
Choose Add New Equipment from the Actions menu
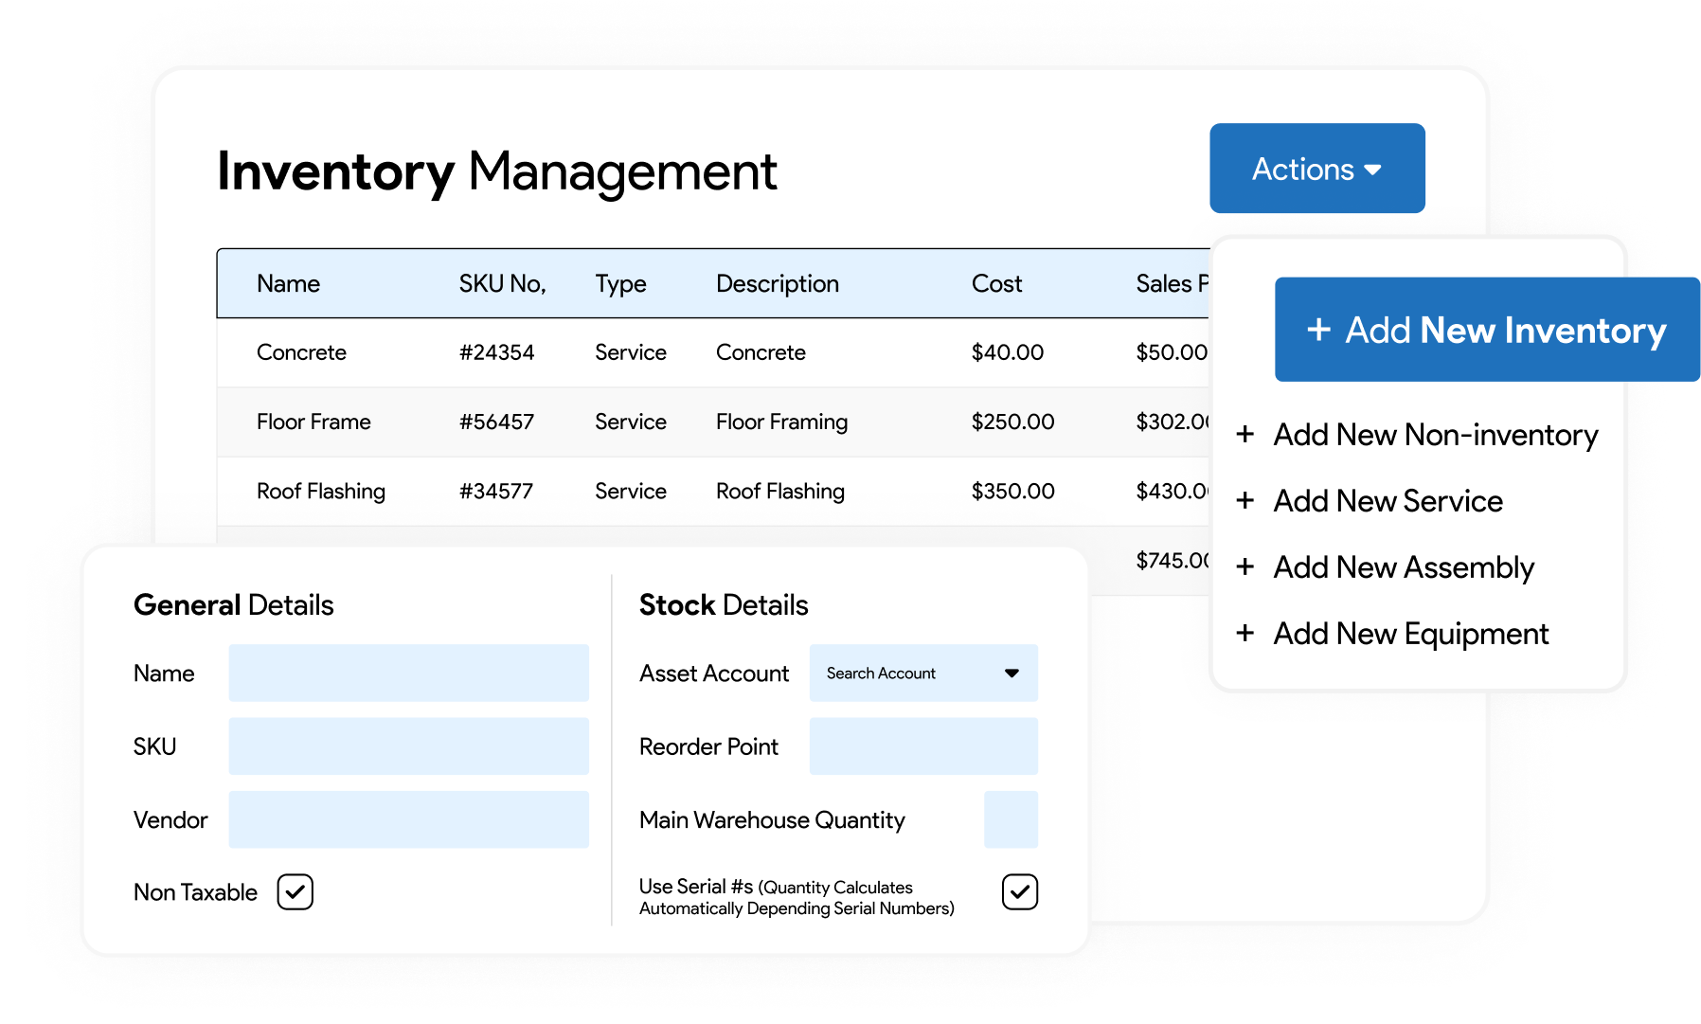(x=1410, y=633)
